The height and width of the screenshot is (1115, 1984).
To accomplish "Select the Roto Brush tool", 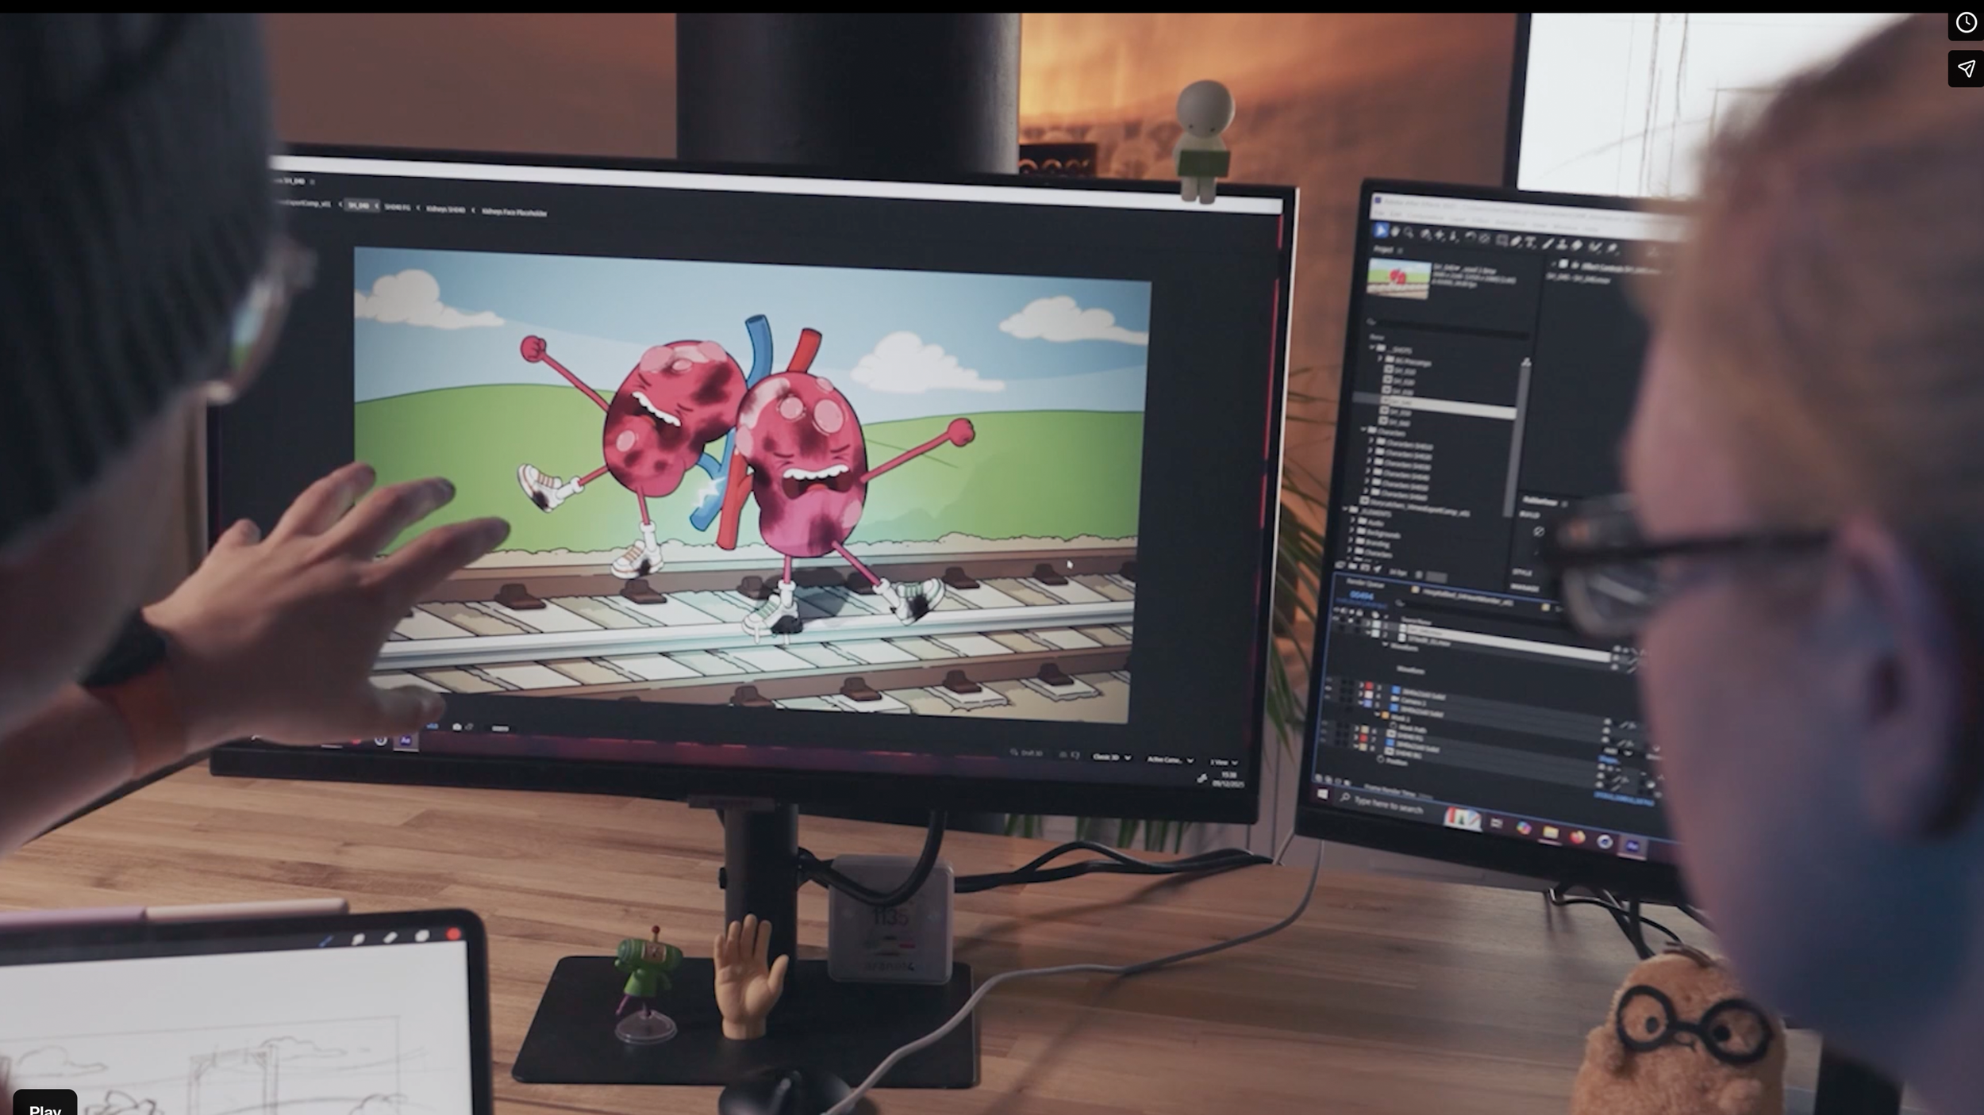I will pos(1594,246).
